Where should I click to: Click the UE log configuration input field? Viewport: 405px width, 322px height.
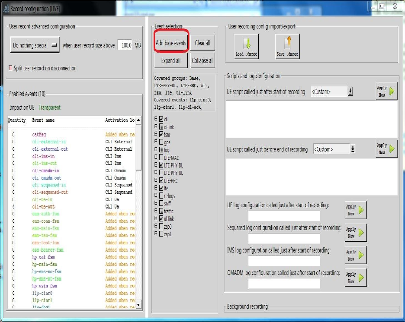click(x=284, y=216)
